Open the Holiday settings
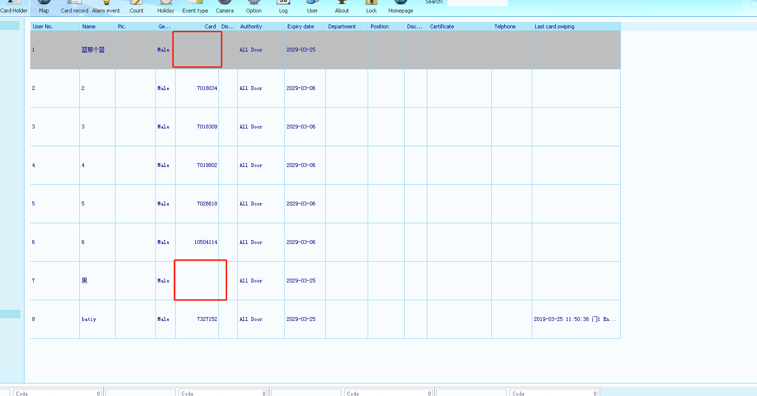757x396 pixels. click(166, 7)
